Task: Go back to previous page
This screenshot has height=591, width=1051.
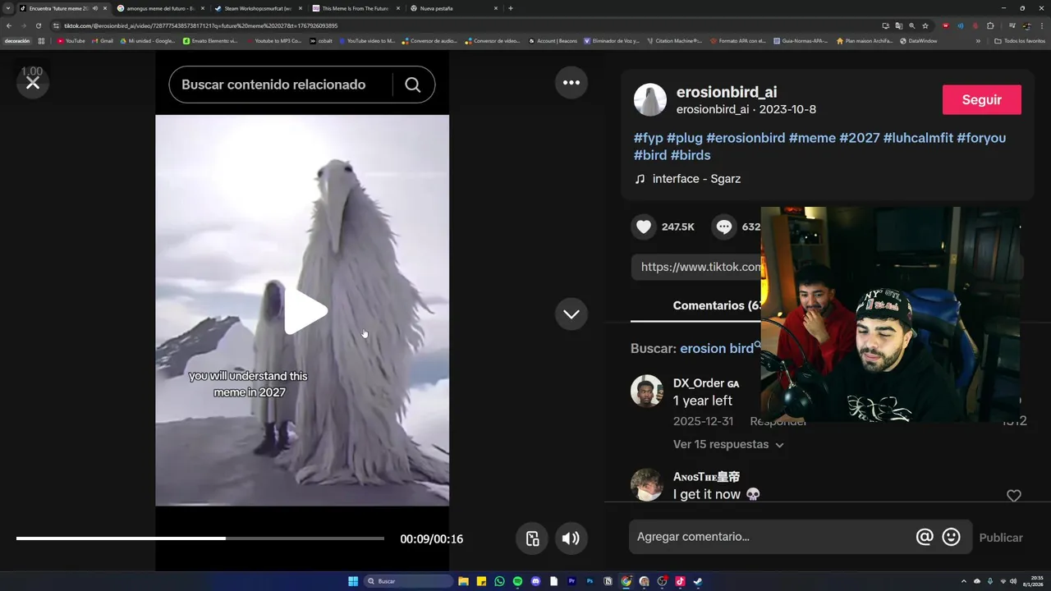Action: click(x=9, y=25)
